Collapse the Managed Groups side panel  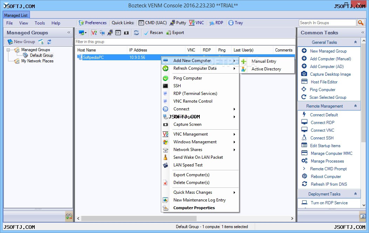coord(69,33)
